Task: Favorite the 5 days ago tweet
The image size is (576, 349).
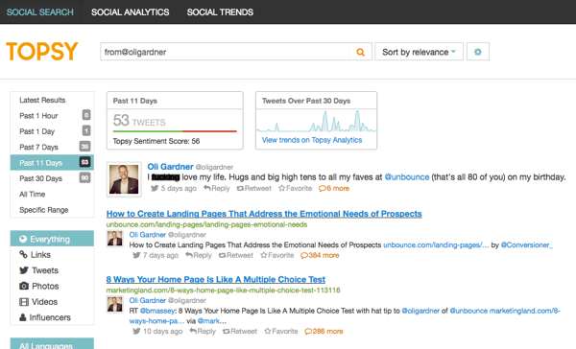Action: coord(295,188)
